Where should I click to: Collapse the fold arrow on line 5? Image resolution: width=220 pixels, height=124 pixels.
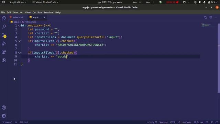[x=19, y=41]
